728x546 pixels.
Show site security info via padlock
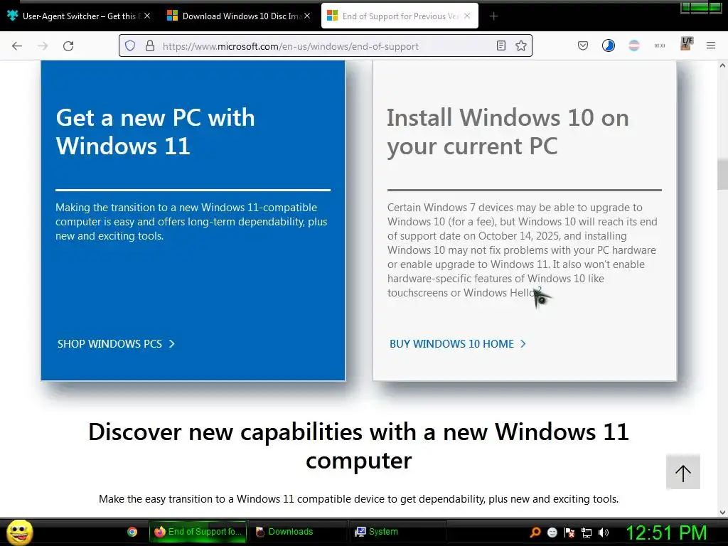149,45
